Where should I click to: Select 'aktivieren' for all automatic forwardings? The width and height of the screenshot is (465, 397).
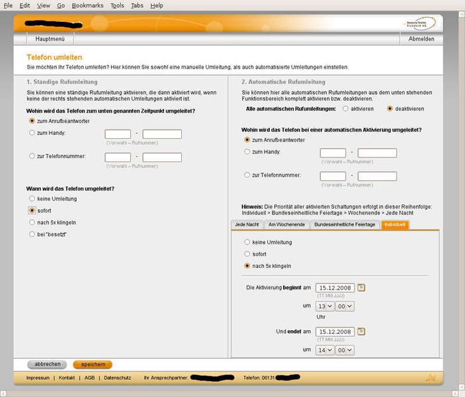point(345,109)
